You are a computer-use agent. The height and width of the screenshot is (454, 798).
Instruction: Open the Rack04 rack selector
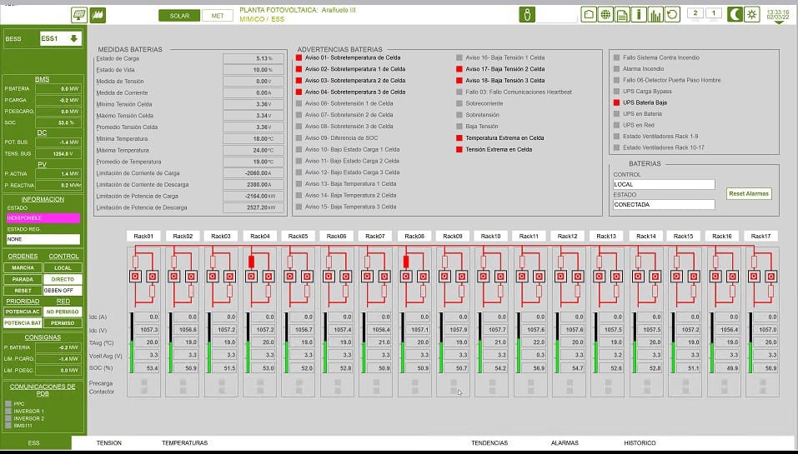(x=260, y=237)
